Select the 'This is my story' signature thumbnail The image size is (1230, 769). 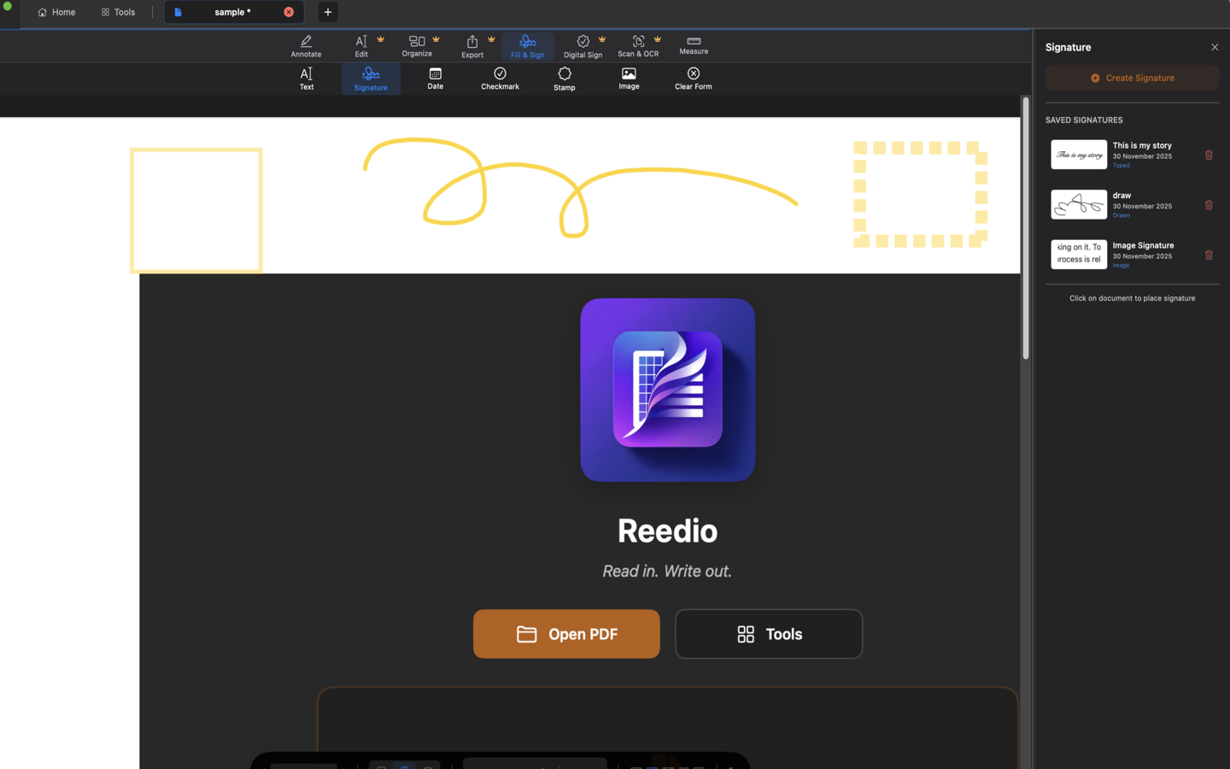click(1078, 155)
